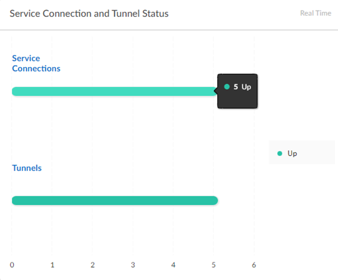Toggle the "Up" legend text entry

point(292,154)
